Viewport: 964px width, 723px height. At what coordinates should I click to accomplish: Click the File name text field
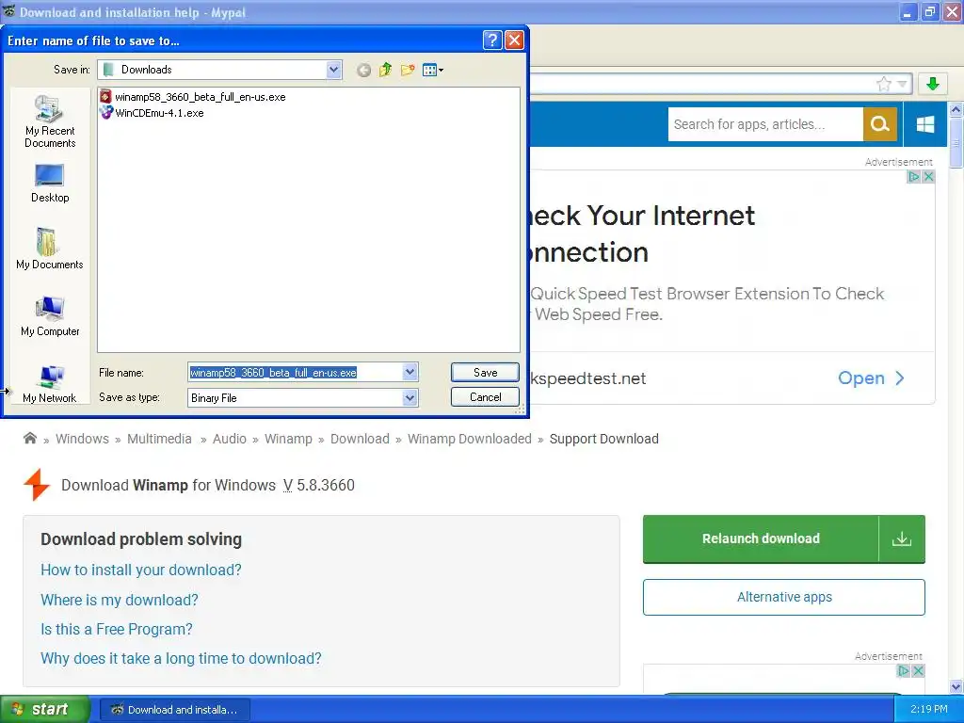(x=295, y=372)
